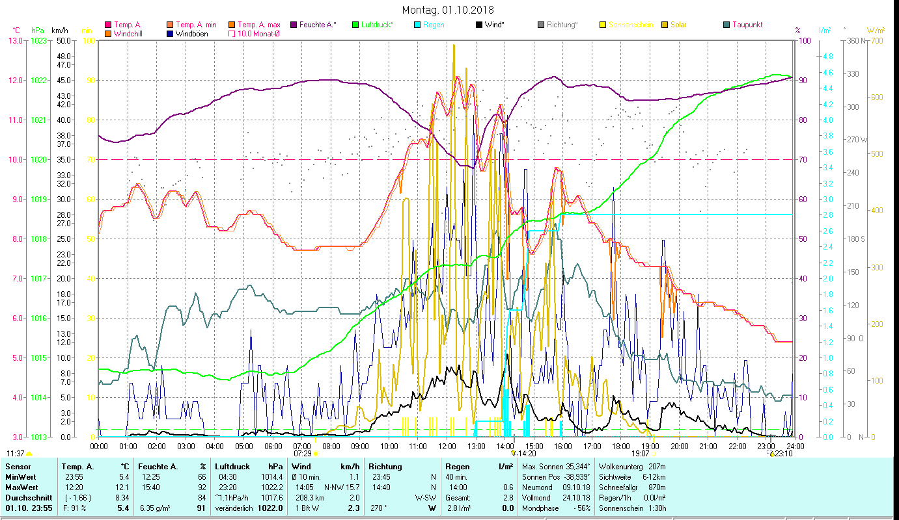This screenshot has width=899, height=520.
Task: Click the Neumond 09.10.18 entry
Action: click(557, 487)
